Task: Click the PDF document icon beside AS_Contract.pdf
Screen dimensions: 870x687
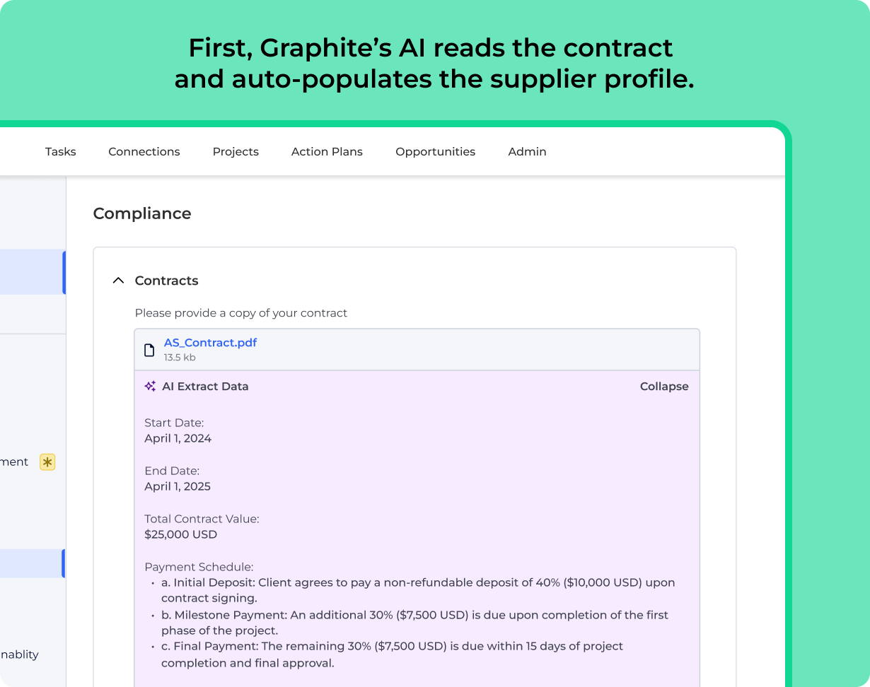Action: pyautogui.click(x=149, y=349)
